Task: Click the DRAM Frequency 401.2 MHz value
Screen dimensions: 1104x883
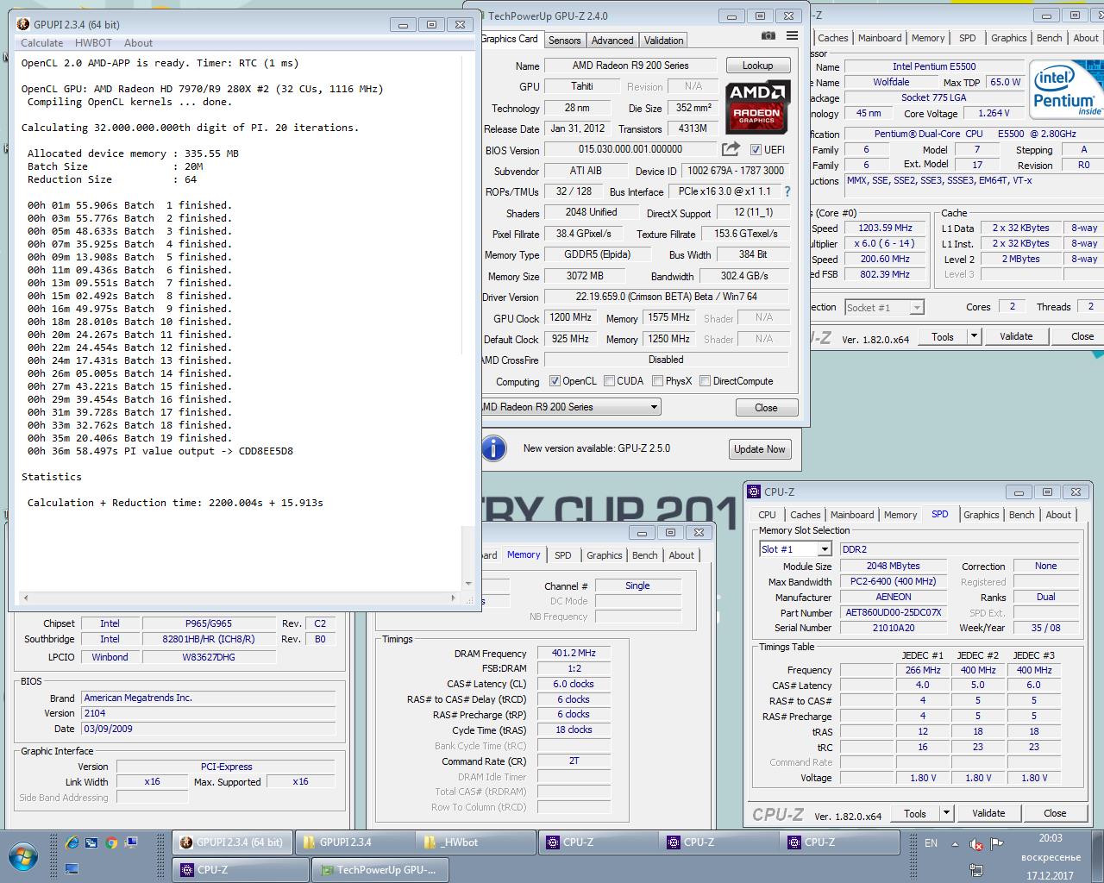Action: pyautogui.click(x=574, y=653)
